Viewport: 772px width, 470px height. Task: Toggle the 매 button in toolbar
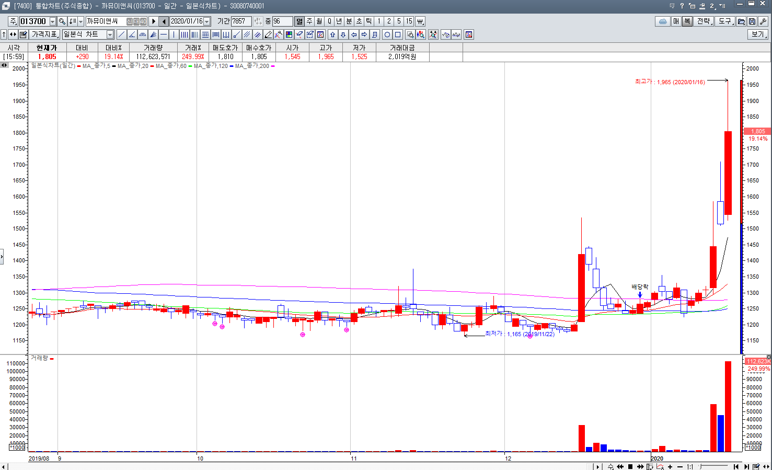click(x=676, y=21)
